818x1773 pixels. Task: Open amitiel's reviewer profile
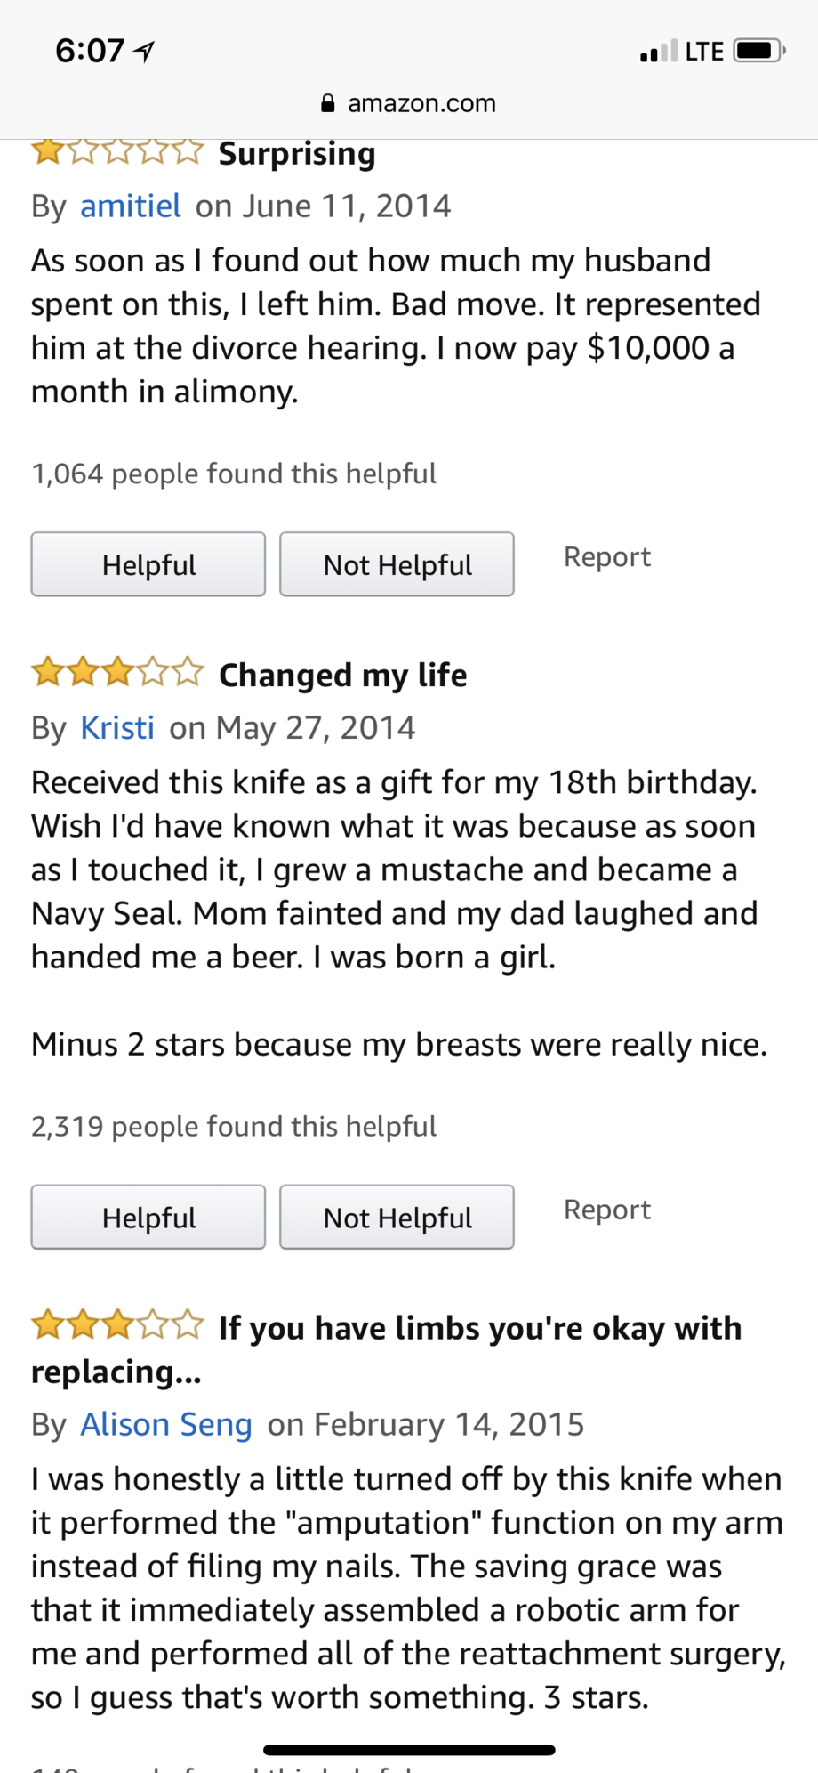coord(131,206)
